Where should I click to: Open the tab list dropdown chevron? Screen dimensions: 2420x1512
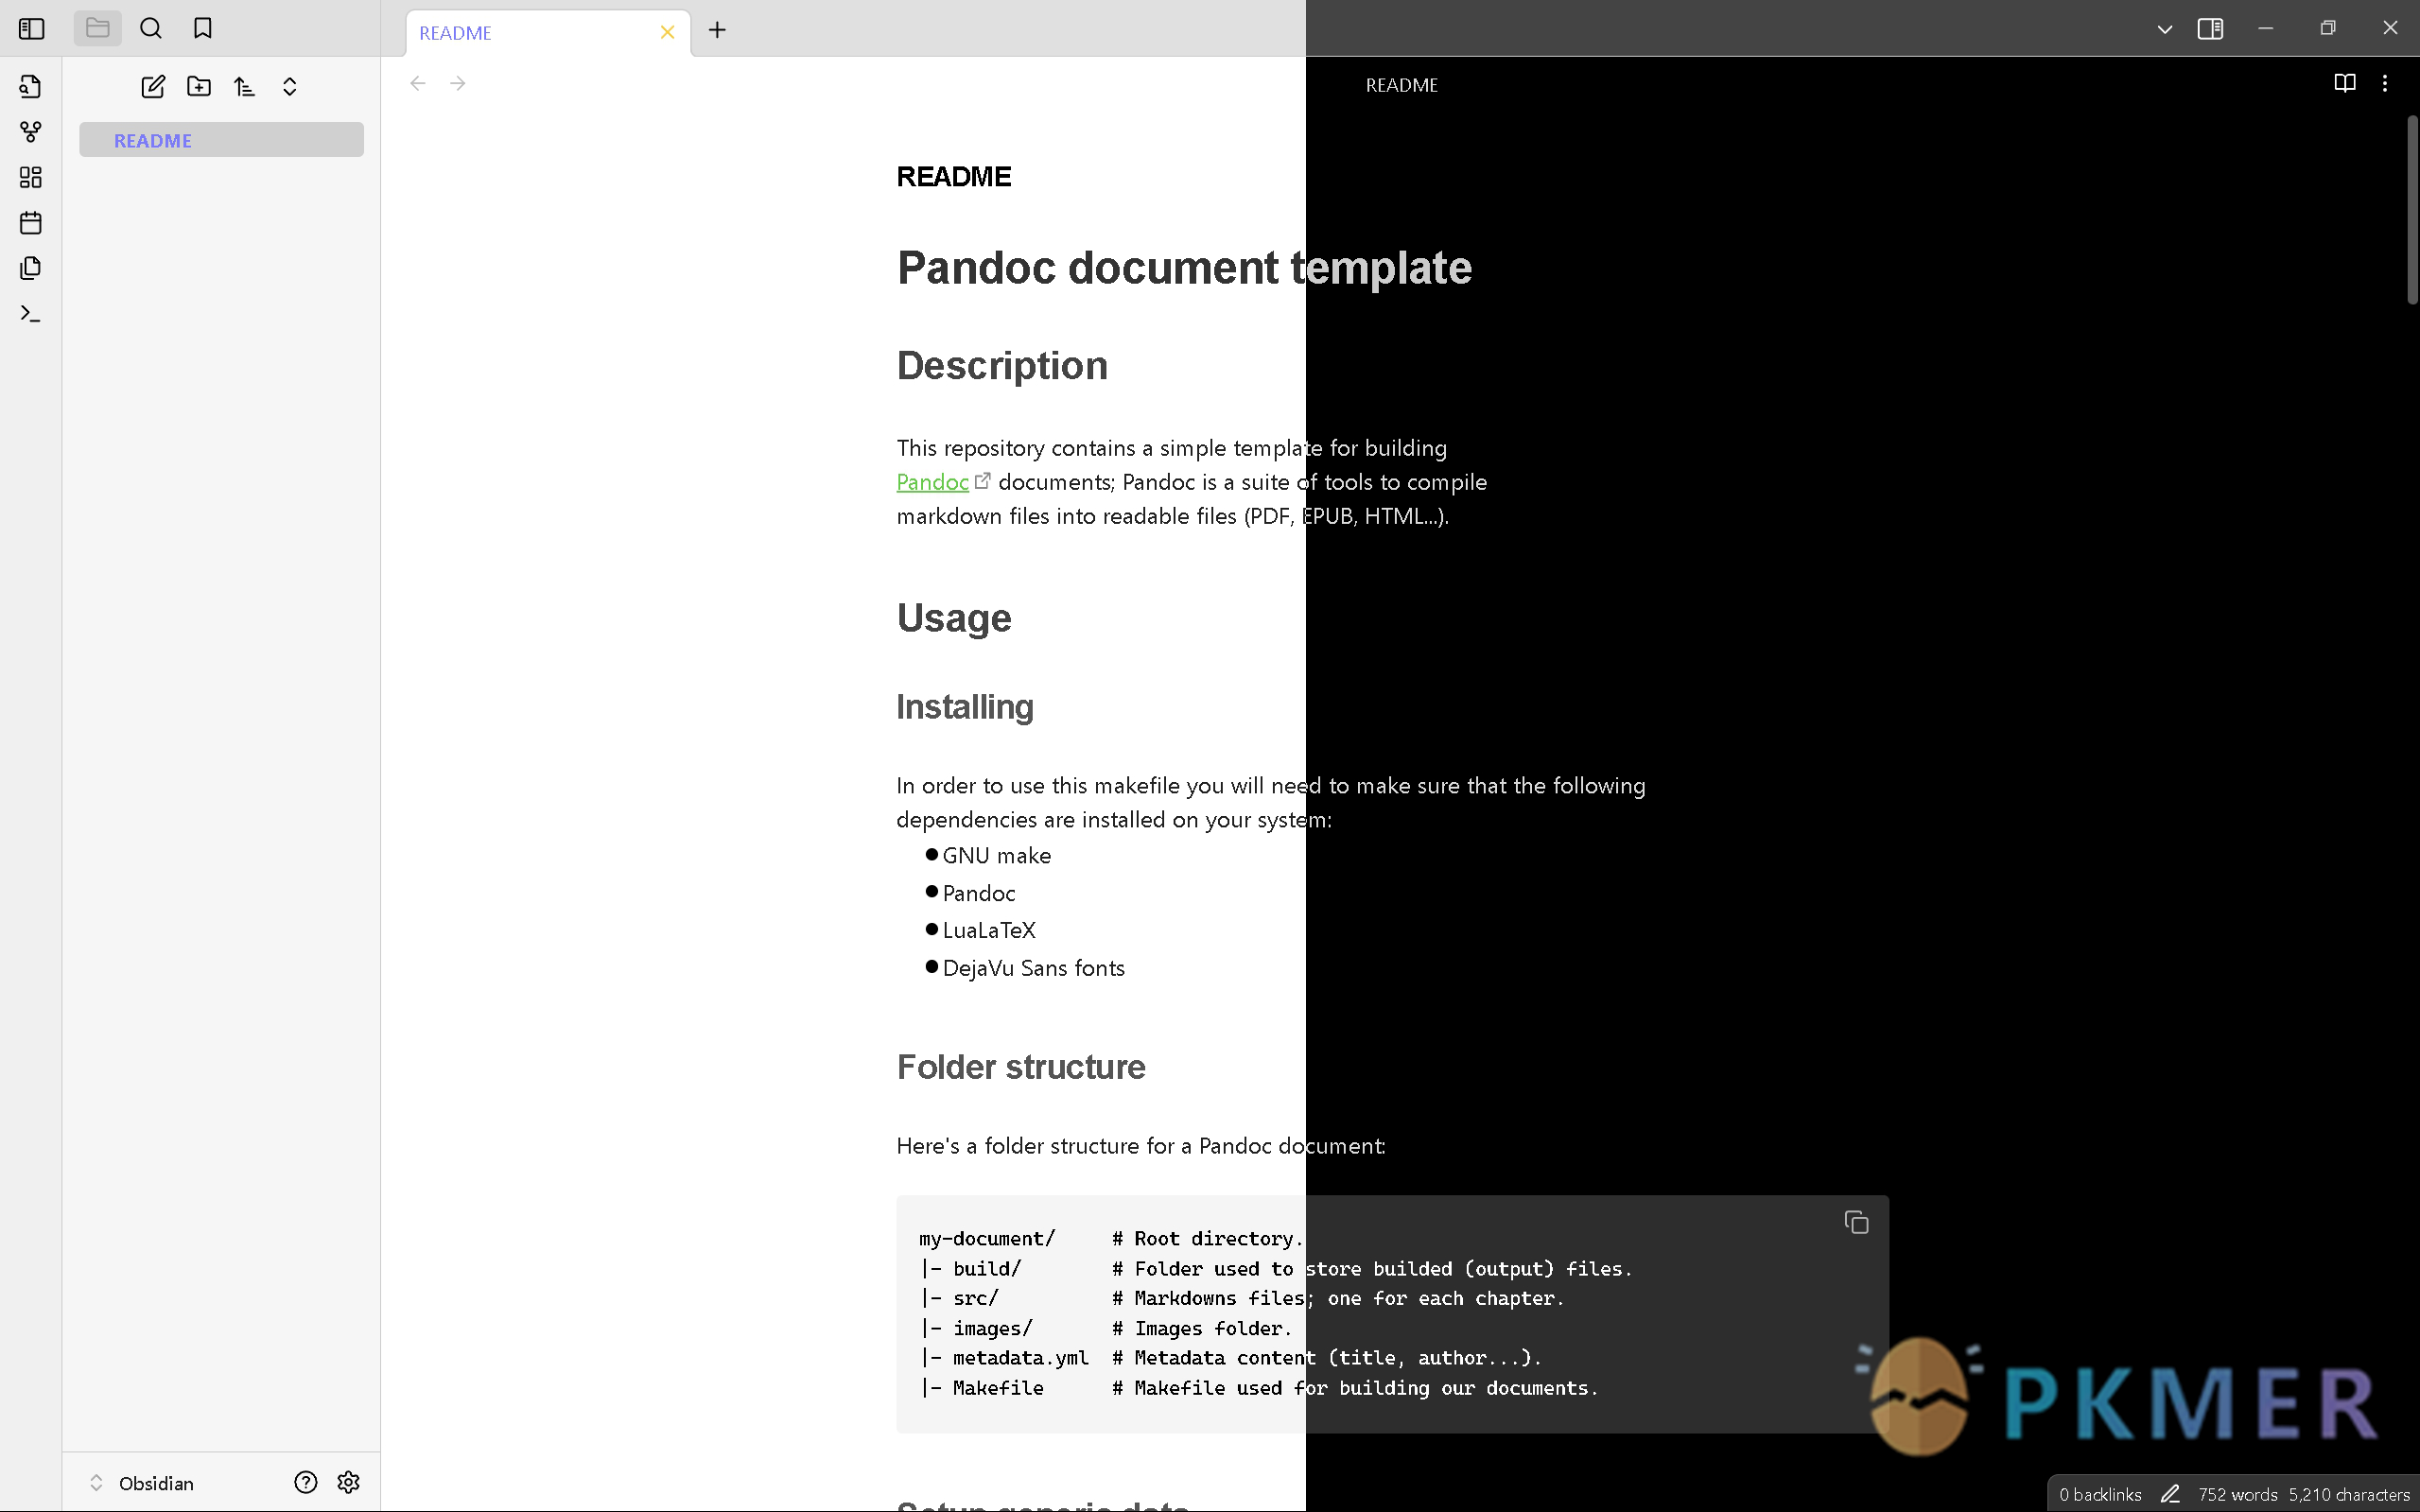[x=2165, y=29]
